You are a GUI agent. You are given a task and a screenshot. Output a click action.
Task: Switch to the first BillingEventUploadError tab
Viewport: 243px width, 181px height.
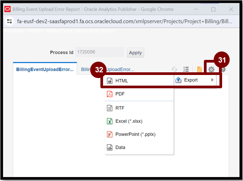coord(45,69)
